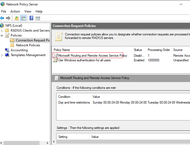Expand RADIUS Clients and Servers node
Screen dimensions: 190x145
pos(2,31)
